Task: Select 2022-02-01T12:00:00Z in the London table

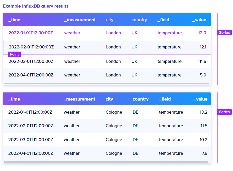Action: [31, 47]
